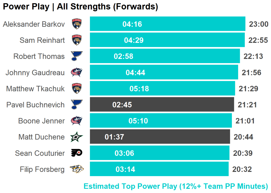Click the Estimated Top Power Play legend text

pos(176,186)
